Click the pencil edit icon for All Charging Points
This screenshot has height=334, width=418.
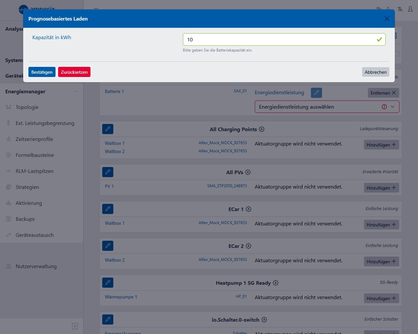108,129
